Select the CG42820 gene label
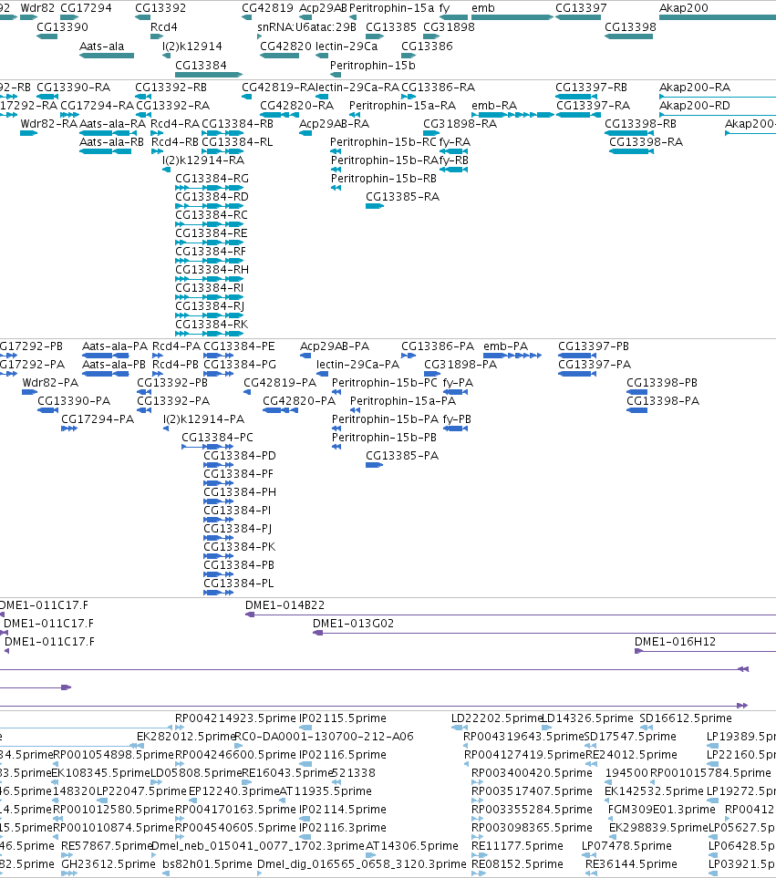The width and height of the screenshot is (776, 878). [285, 46]
